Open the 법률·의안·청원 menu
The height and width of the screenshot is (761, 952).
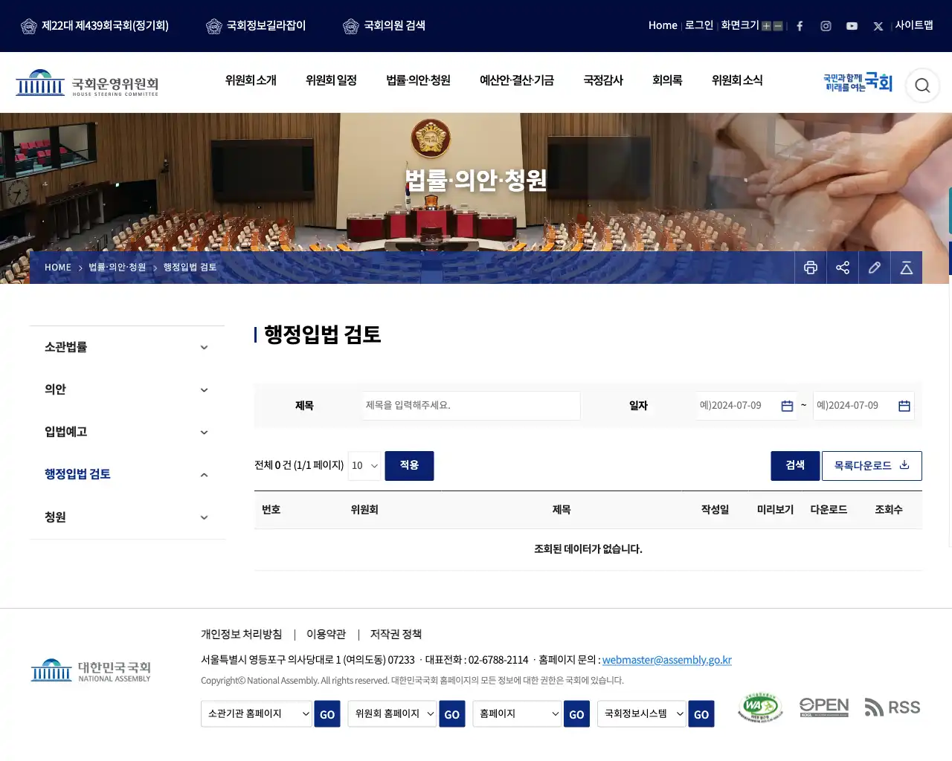[418, 80]
